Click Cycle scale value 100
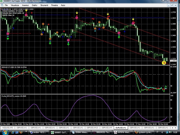 pos(172,96)
